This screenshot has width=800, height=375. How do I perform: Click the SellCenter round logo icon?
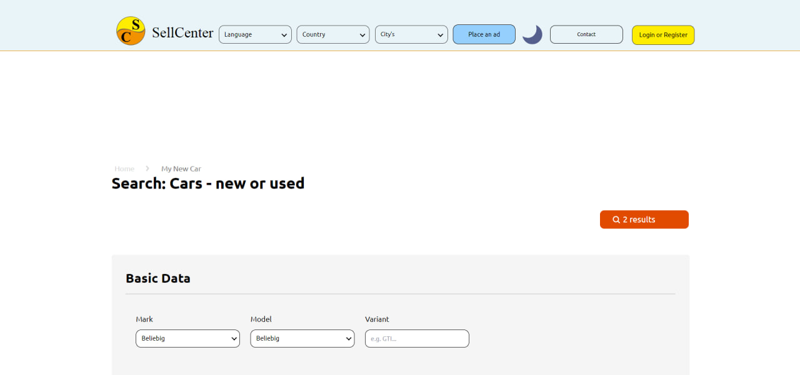[x=131, y=31]
